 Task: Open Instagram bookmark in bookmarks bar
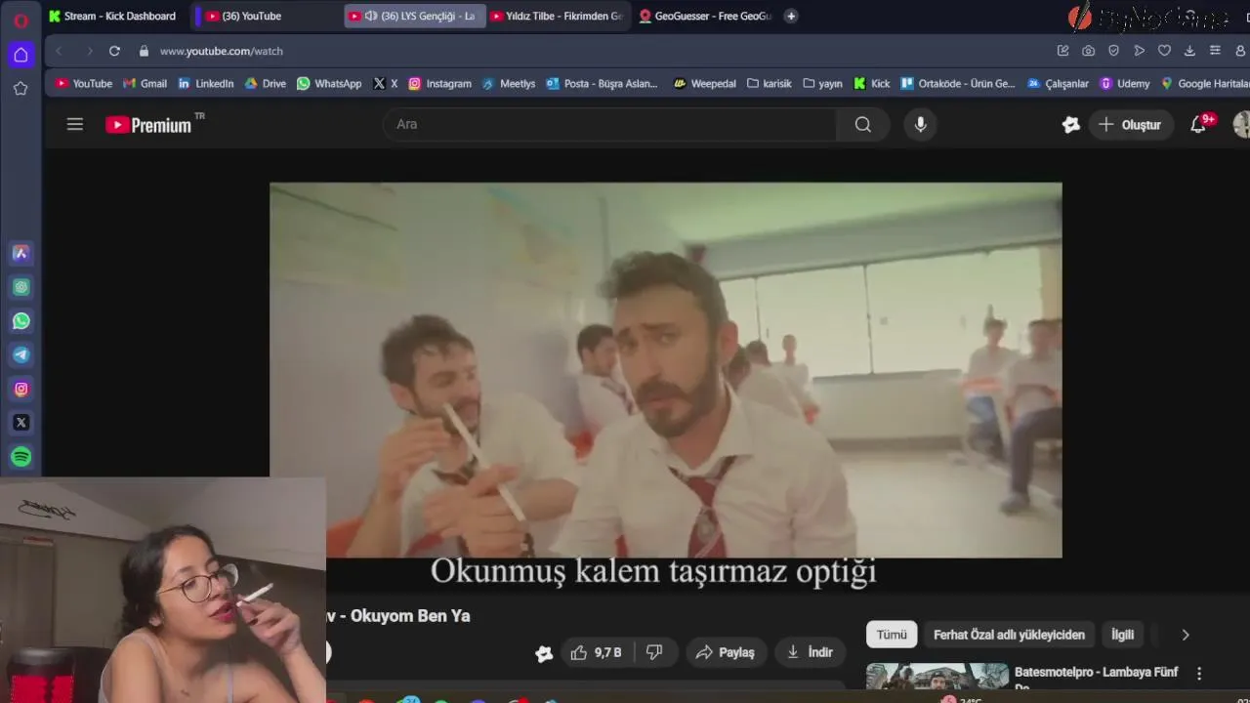[439, 84]
